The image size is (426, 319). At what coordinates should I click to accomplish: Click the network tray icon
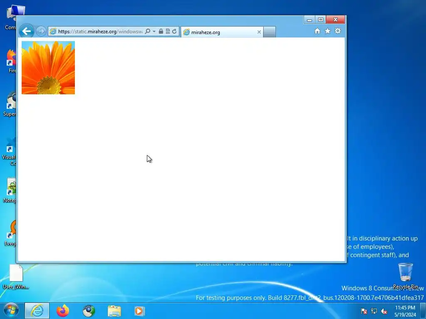pos(374,311)
